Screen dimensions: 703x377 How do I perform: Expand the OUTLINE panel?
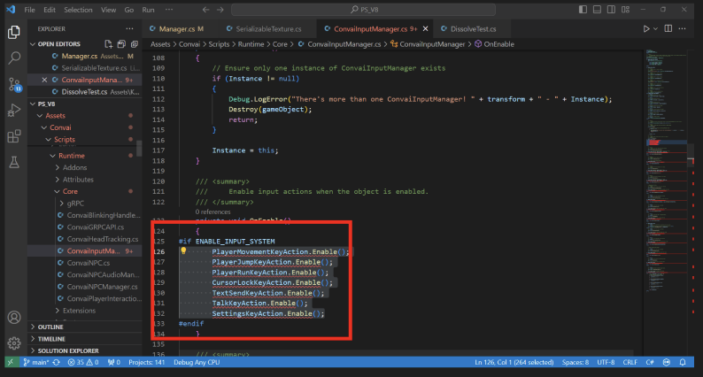(32, 327)
